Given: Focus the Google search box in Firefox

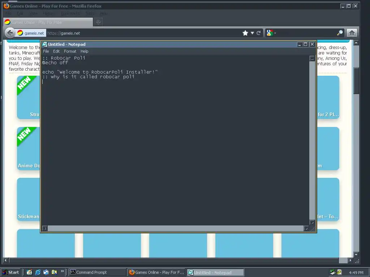Looking at the screenshot, I should tap(307, 33).
